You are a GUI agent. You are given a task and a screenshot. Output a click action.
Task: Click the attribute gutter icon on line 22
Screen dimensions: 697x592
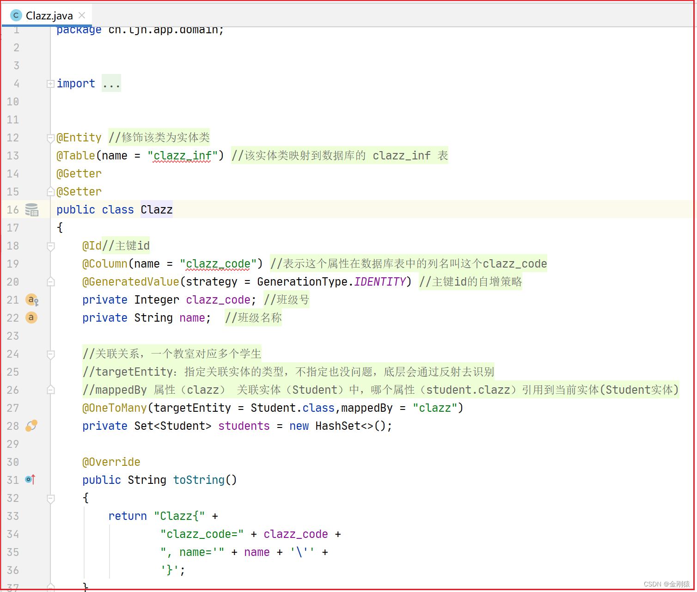(x=31, y=318)
